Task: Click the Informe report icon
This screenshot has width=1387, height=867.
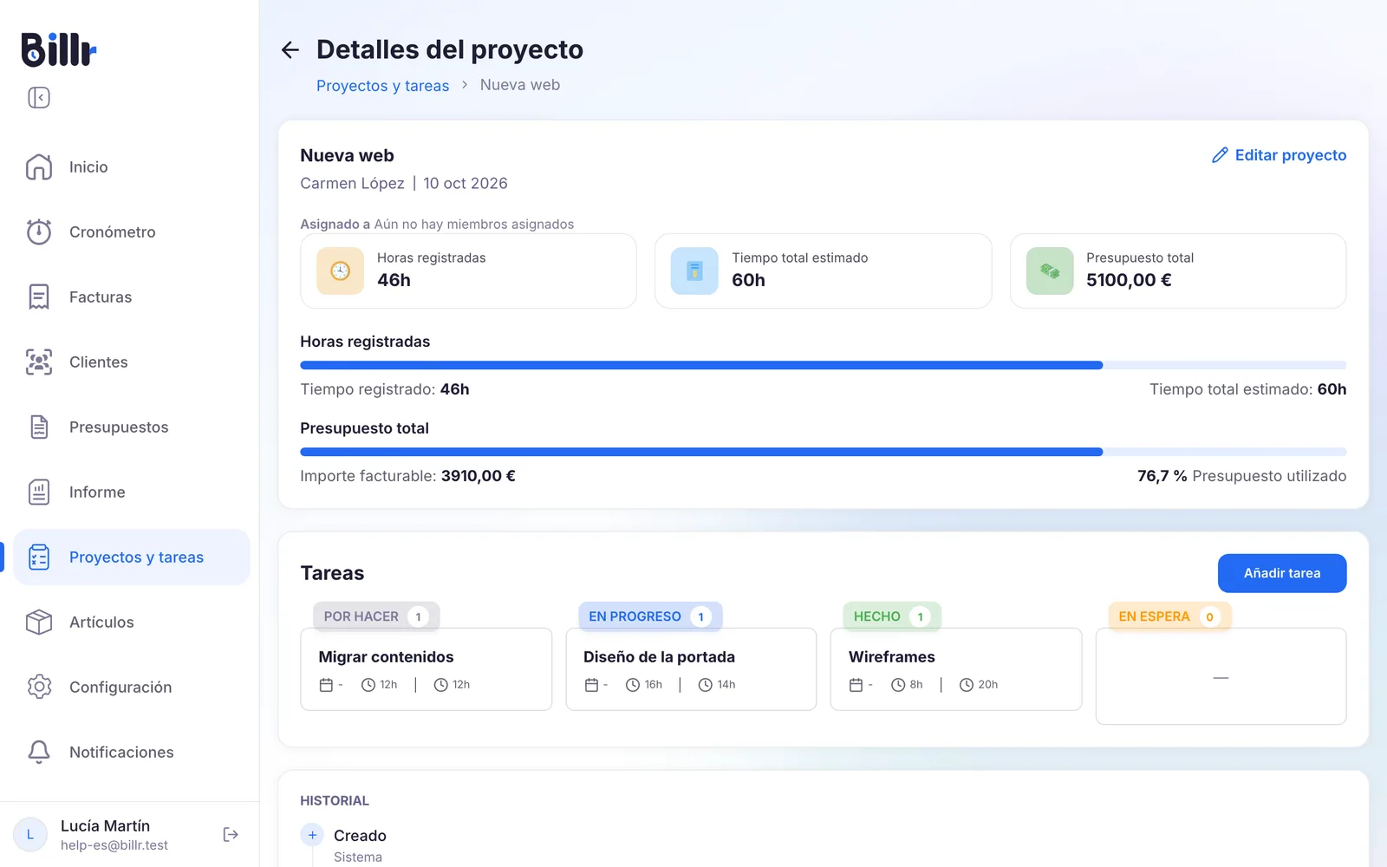Action: click(39, 492)
